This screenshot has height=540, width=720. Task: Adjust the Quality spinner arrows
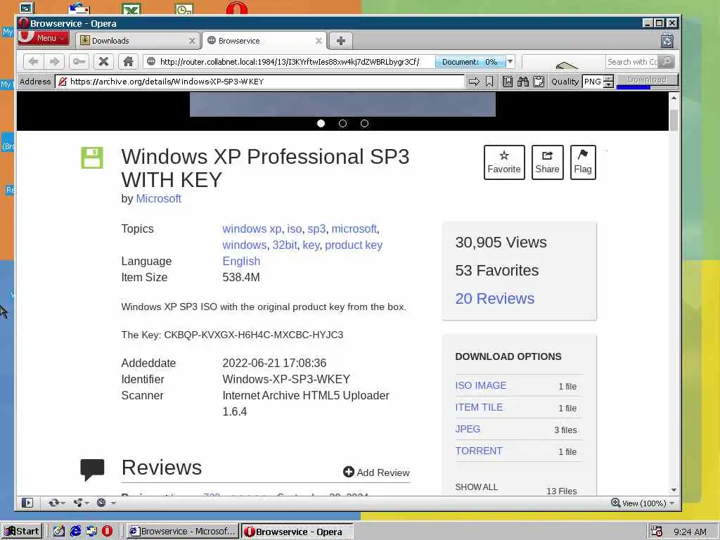pyautogui.click(x=608, y=82)
